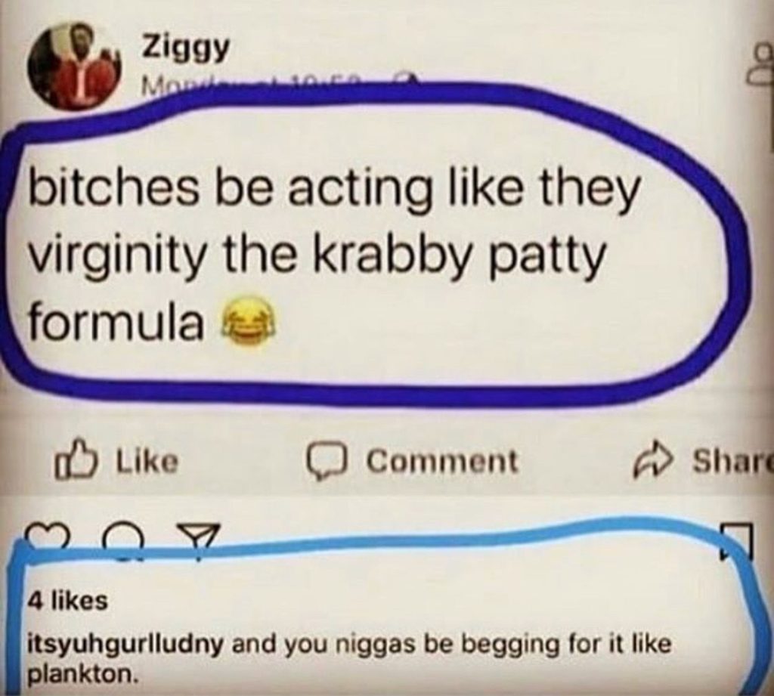The image size is (774, 696).
Task: View the 4 likes list
Action: click(69, 600)
